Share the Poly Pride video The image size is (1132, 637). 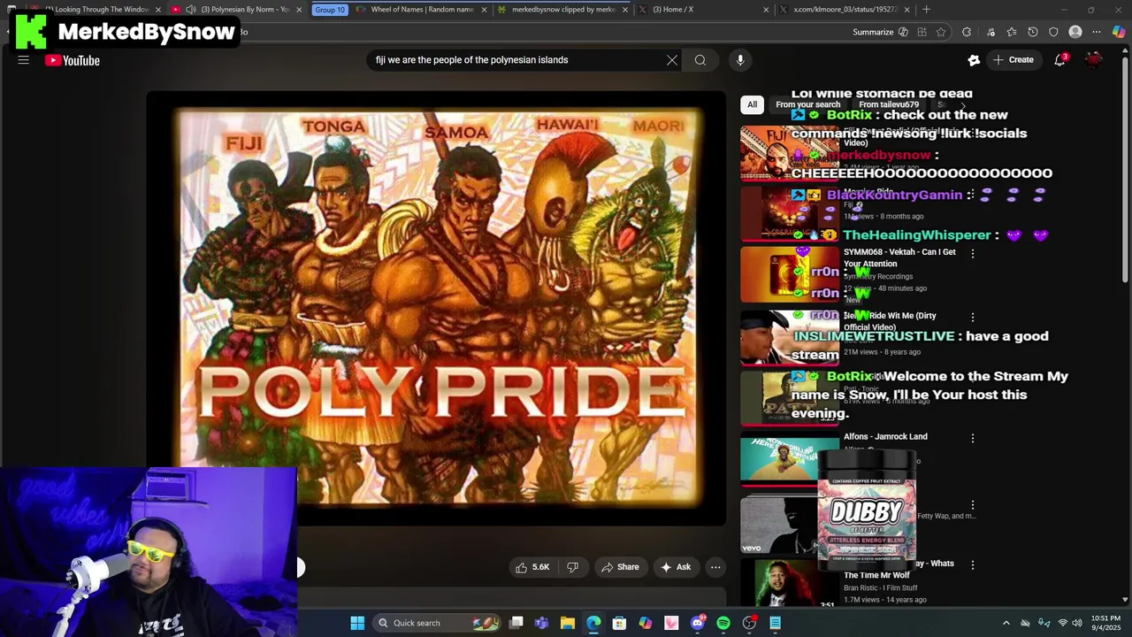[620, 567]
